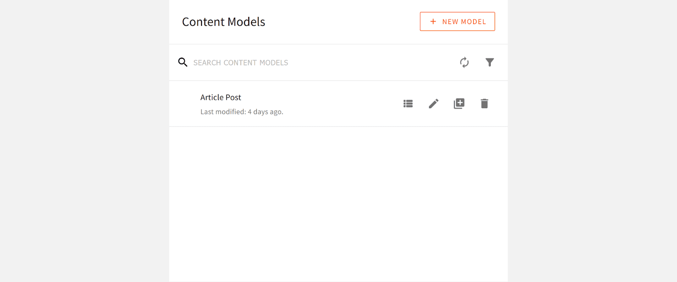Reload models with the circular arrows icon

point(464,62)
